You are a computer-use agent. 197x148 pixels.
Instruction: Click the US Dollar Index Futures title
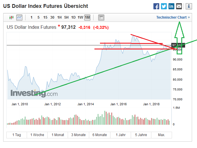coord(31,27)
